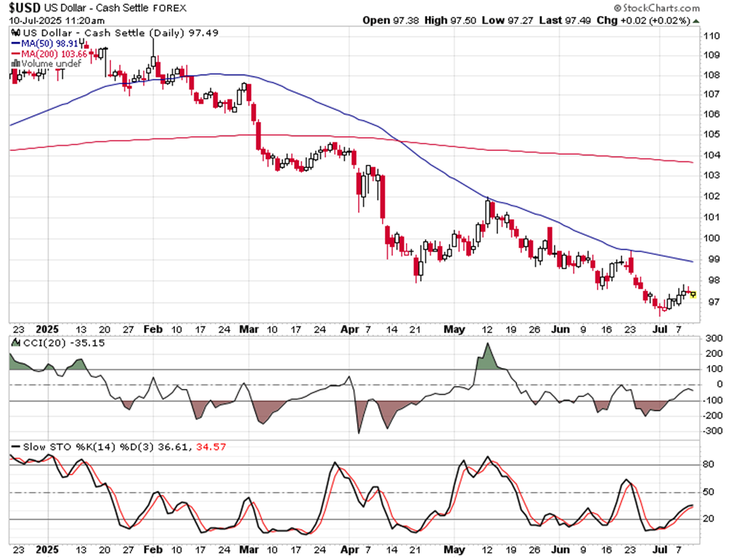The image size is (729, 558).
Task: Click the May label on the date axis
Action: 454,328
